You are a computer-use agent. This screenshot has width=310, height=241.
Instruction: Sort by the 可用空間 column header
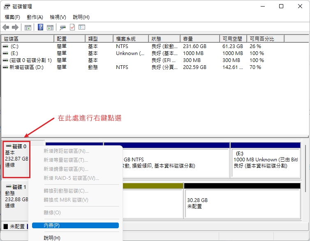tap(234, 39)
